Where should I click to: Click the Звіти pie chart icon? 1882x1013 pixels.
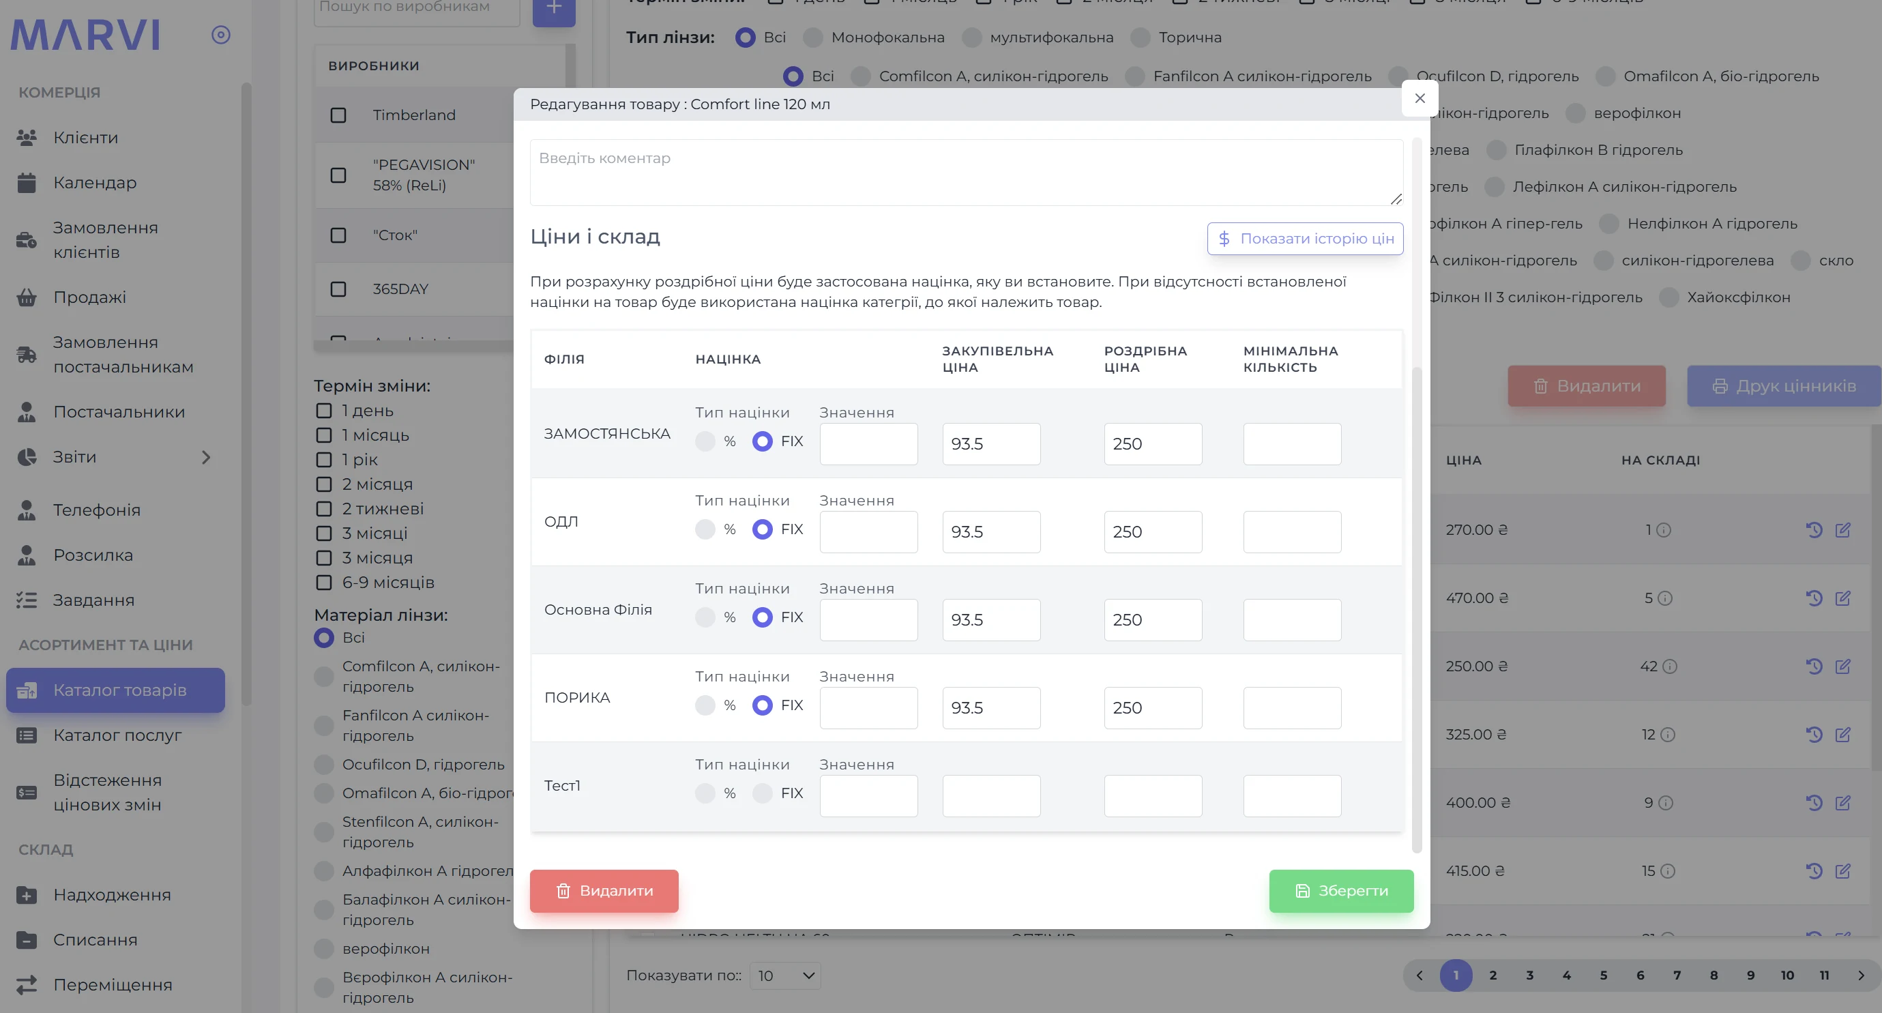27,457
